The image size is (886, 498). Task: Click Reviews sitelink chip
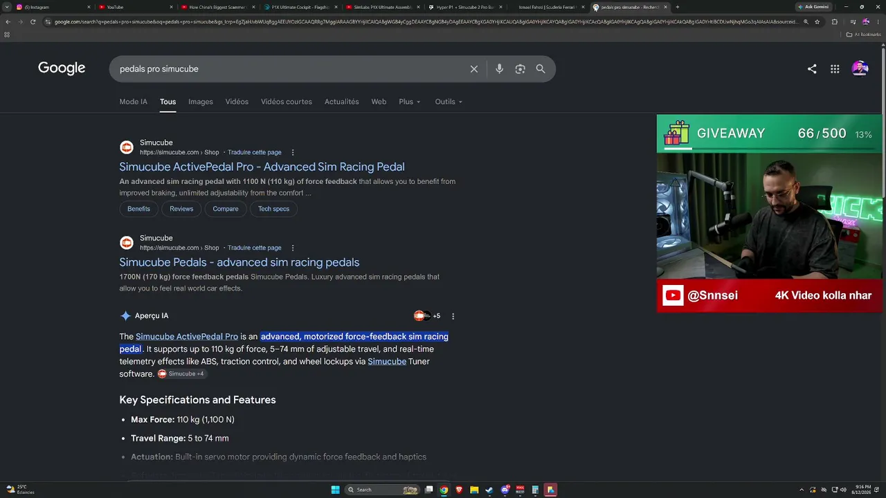[181, 209]
